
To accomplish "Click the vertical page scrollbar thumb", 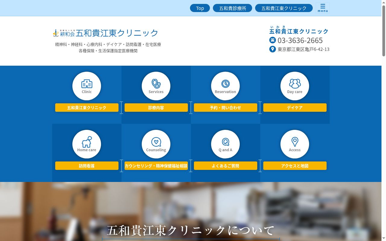I will point(384,31).
